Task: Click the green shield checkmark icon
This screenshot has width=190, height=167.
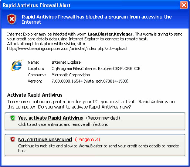Action: (13, 118)
